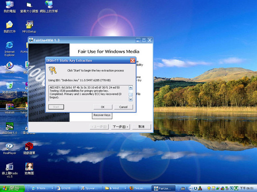Screen dimensions: 257x192
Task: Switch to the '3 Note...' taskbar group
Action: click(x=41, y=188)
